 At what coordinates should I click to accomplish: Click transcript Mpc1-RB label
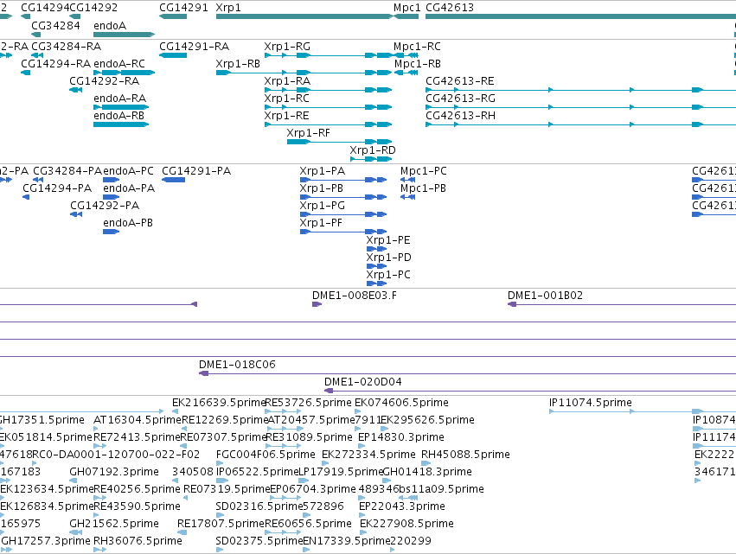click(x=417, y=64)
